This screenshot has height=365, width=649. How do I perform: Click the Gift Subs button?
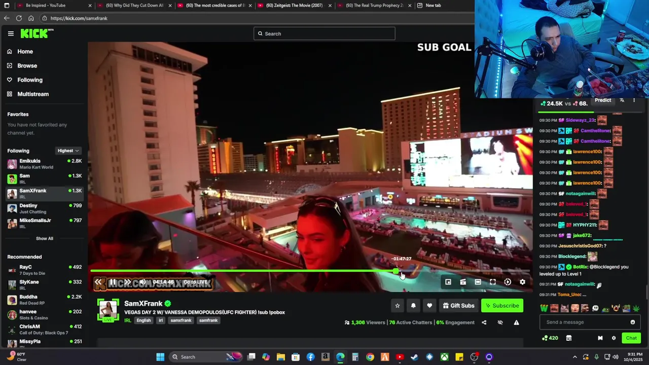458,306
